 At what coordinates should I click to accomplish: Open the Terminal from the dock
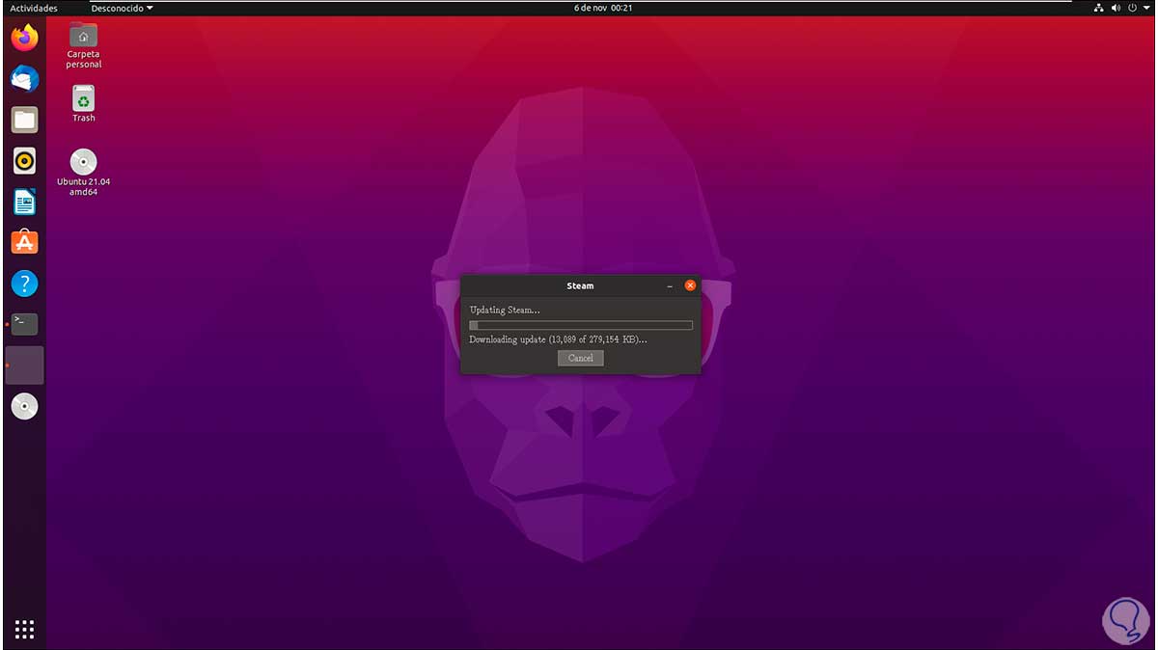click(24, 324)
